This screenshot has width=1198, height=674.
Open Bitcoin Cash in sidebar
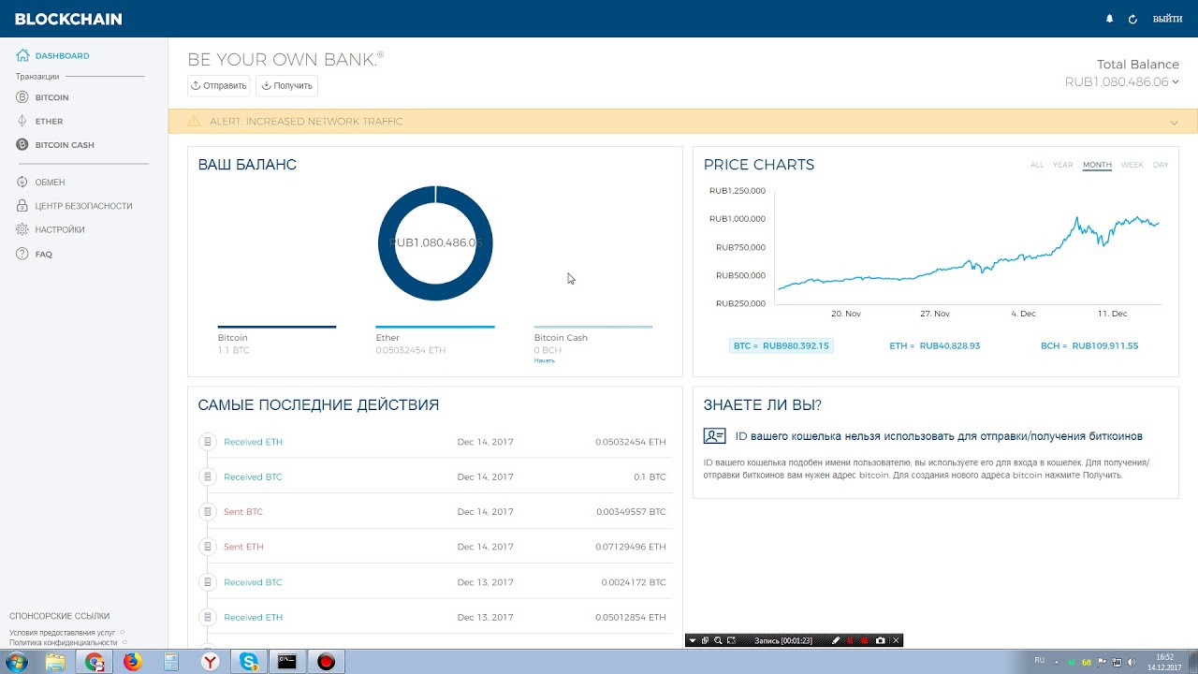point(64,145)
